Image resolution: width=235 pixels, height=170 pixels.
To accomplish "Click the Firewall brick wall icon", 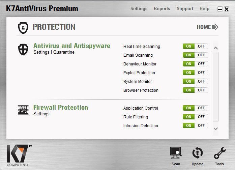I will (23, 110).
